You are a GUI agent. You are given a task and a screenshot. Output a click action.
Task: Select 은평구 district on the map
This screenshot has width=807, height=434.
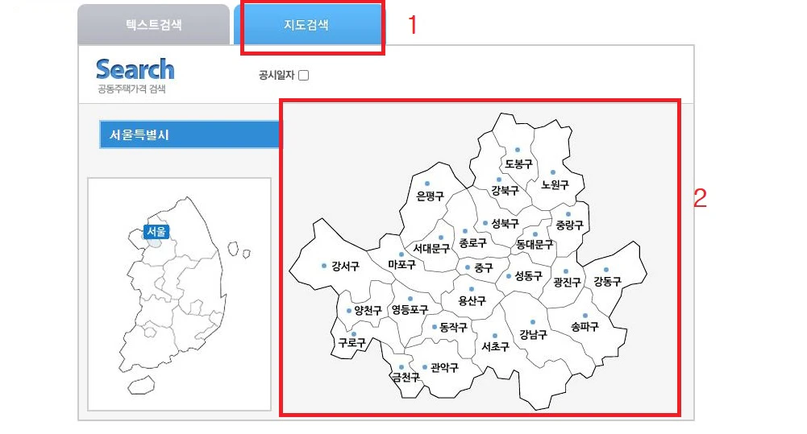[430, 196]
